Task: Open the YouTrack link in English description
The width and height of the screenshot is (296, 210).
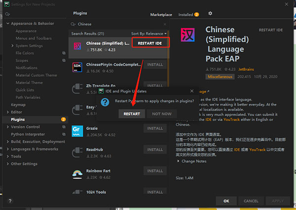Action: (231, 120)
